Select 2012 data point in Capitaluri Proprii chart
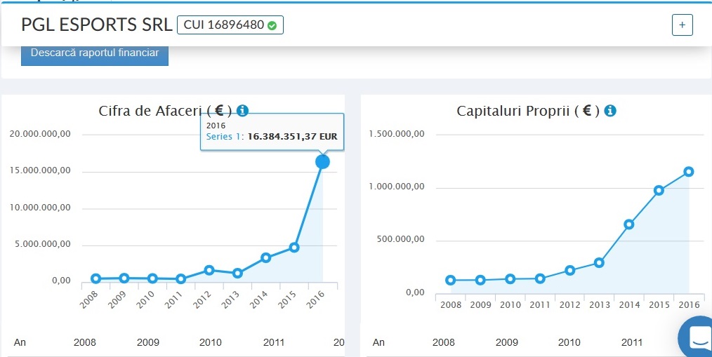This screenshot has height=357, width=712. pyautogui.click(x=570, y=270)
